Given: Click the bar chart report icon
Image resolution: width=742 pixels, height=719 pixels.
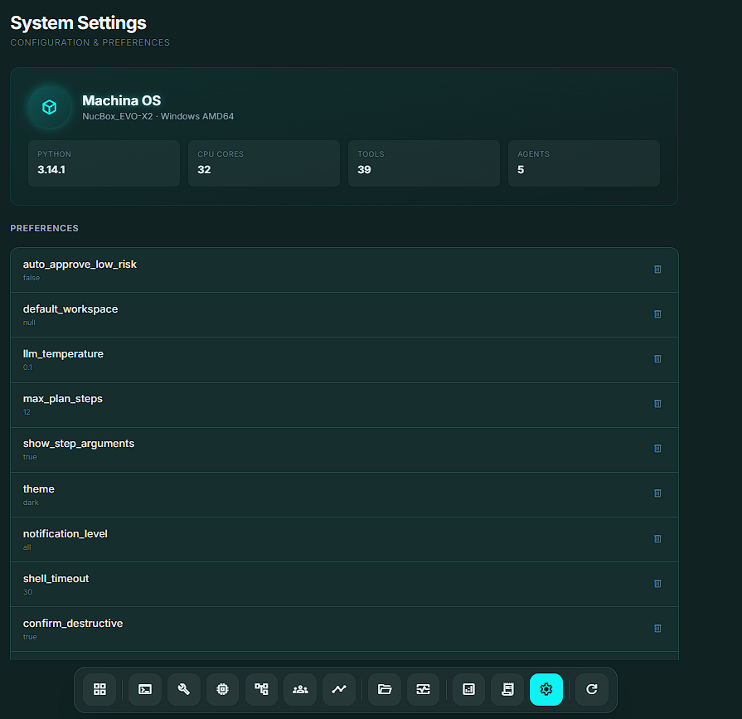Looking at the screenshot, I should [x=468, y=689].
